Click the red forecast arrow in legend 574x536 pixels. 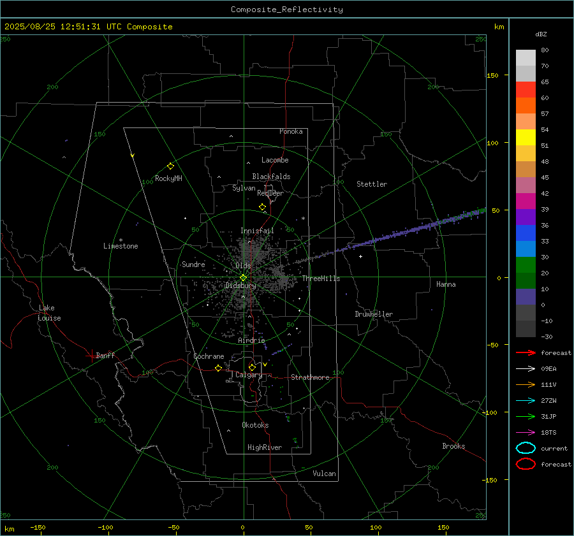tap(526, 352)
